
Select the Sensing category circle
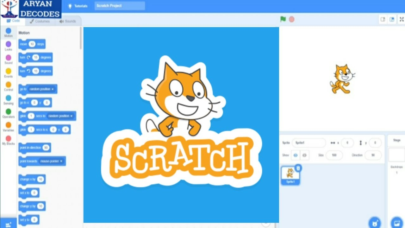point(8,98)
